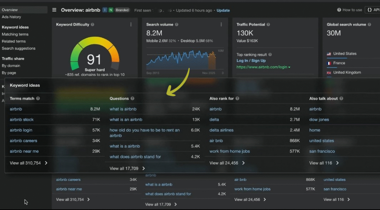Open Traffic share By page
380x210 pixels.
click(x=9, y=73)
